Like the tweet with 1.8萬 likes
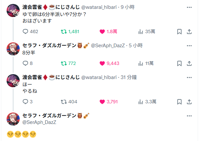This screenshot has height=141, width=199. coord(102,31)
